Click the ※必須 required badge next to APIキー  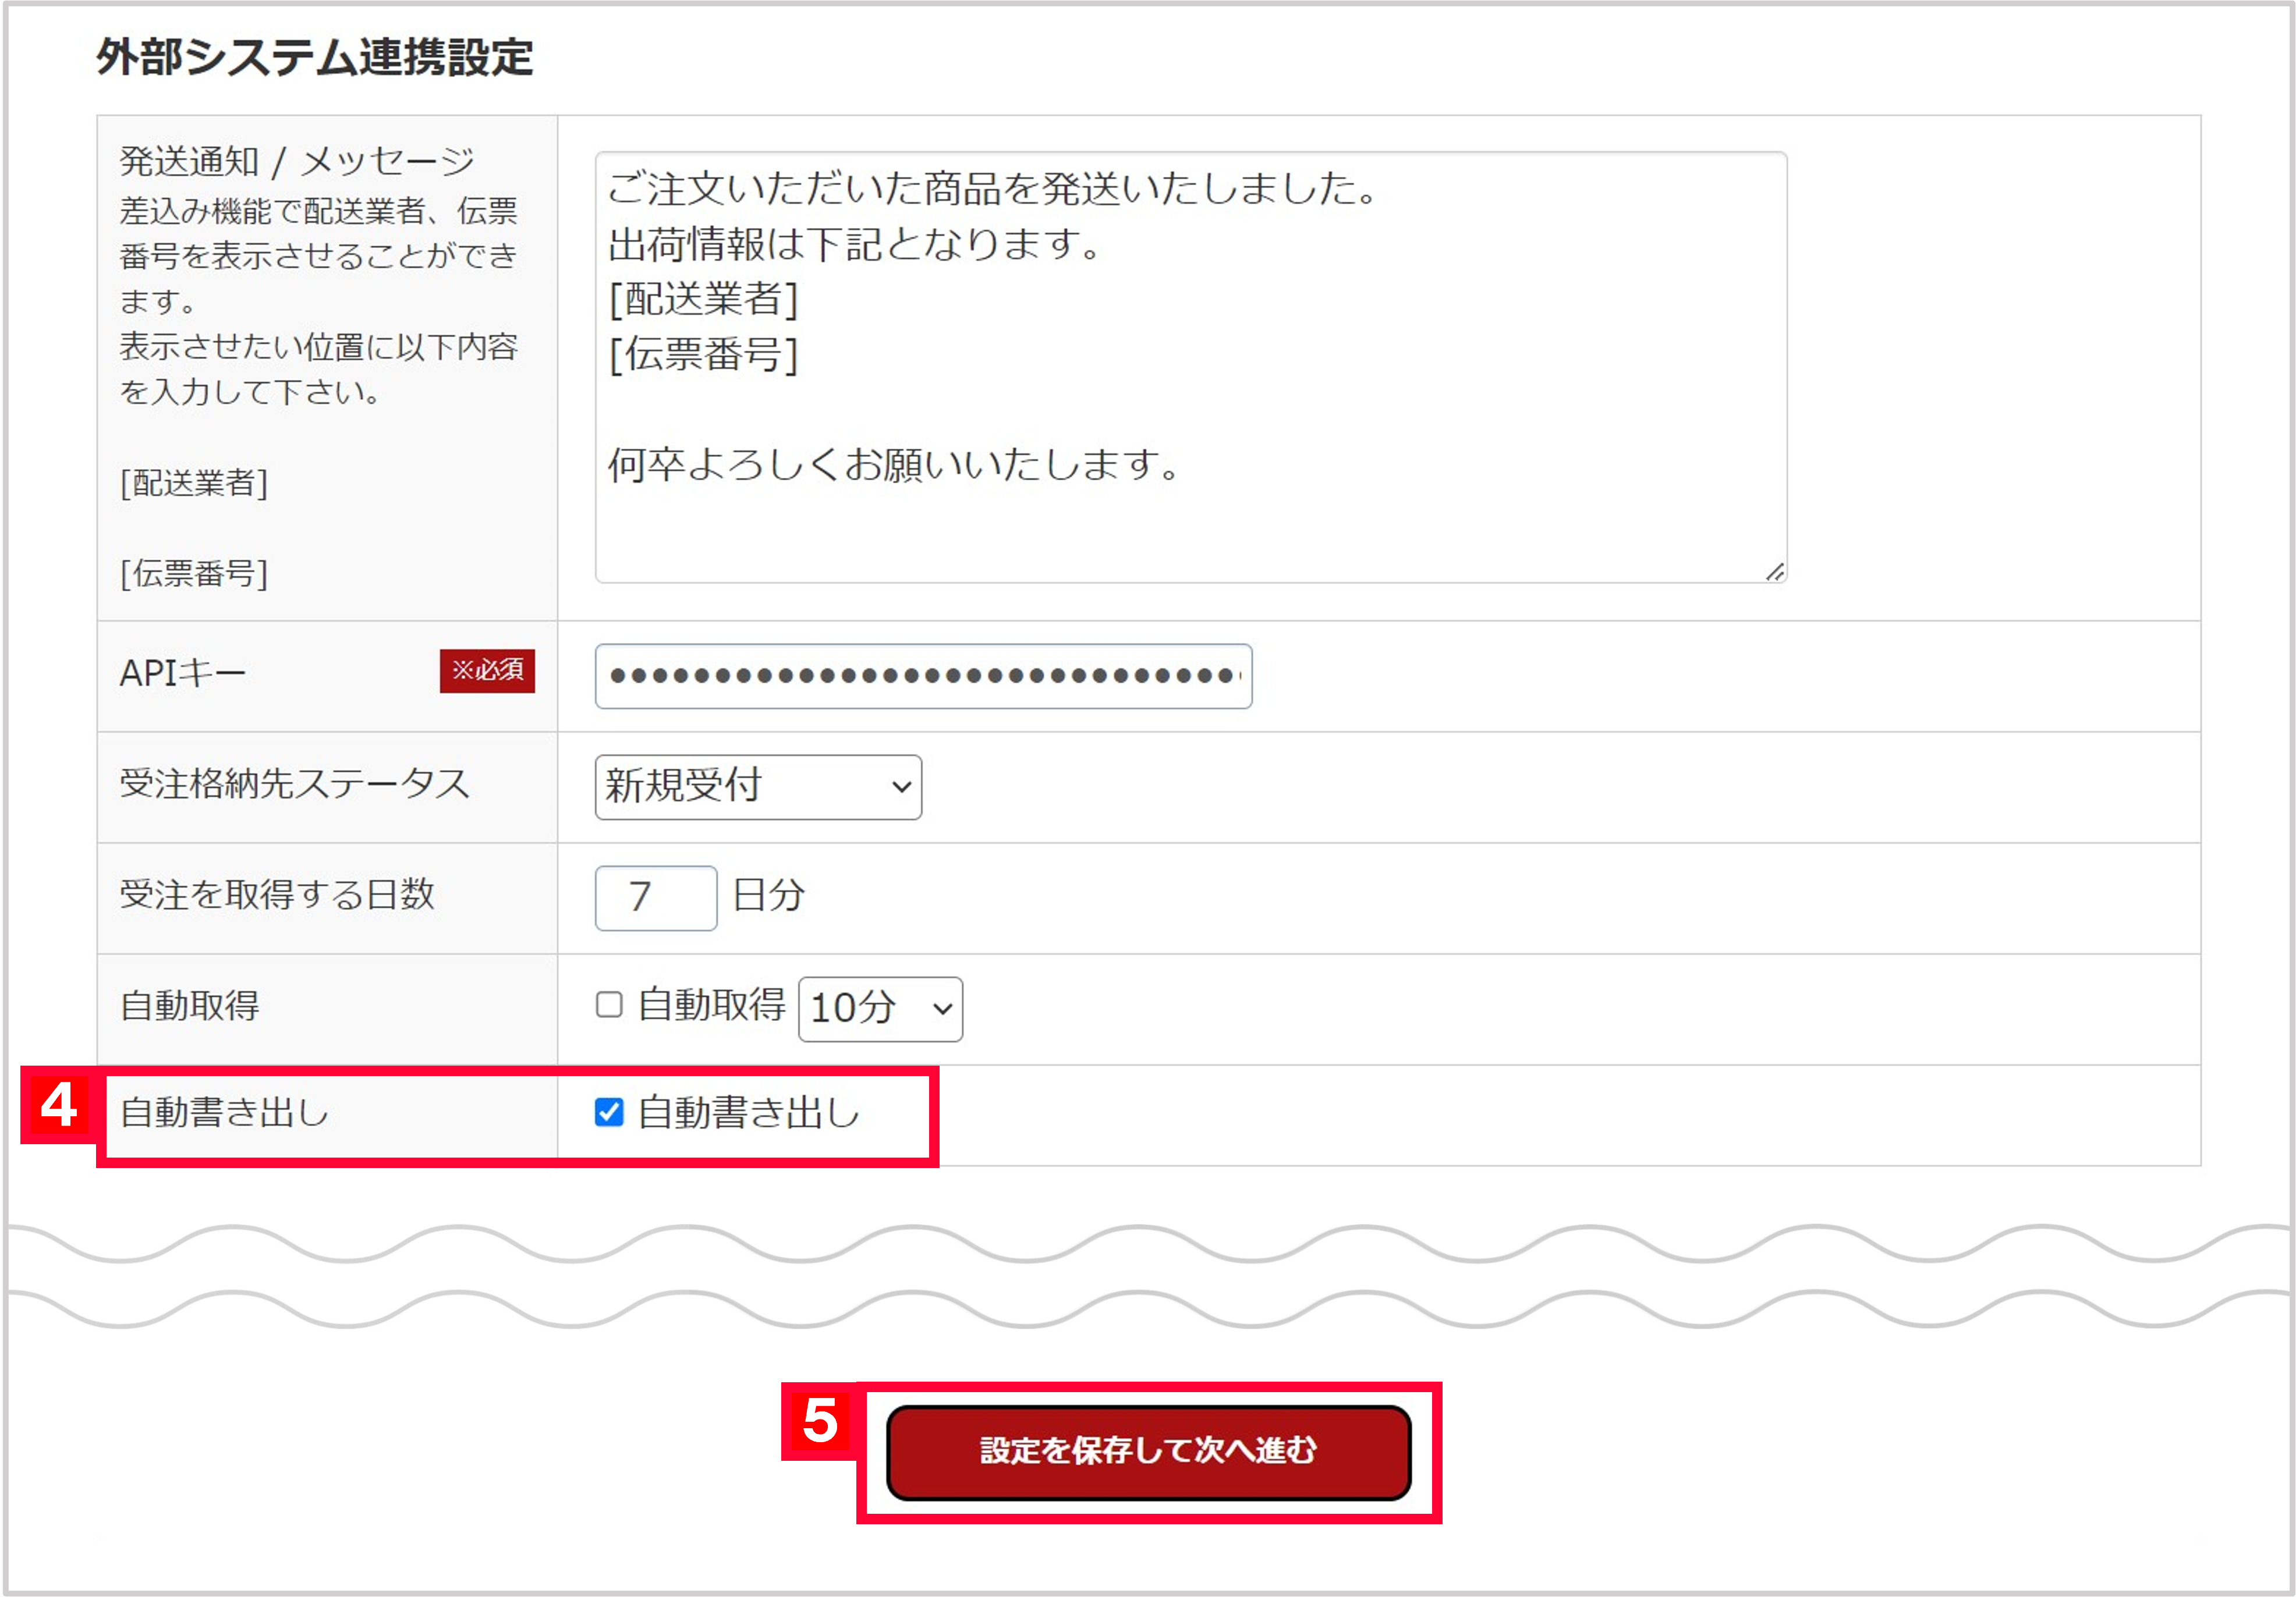[x=487, y=672]
